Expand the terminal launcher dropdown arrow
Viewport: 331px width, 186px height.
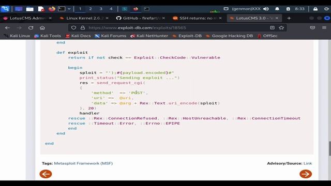pos(69,9)
